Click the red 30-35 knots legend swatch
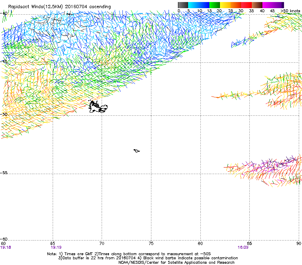Viewport: 302px width, 265px height. click(246, 5)
